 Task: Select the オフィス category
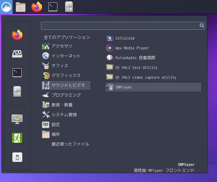click(x=66, y=65)
